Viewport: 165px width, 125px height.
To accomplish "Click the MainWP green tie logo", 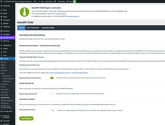I will pyautogui.click(x=25, y=12).
